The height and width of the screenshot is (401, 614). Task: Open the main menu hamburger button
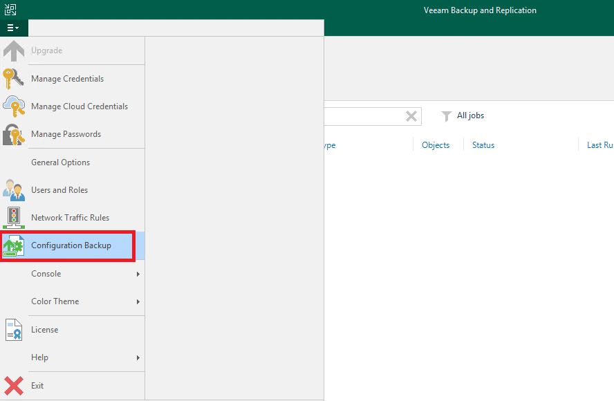tap(14, 28)
